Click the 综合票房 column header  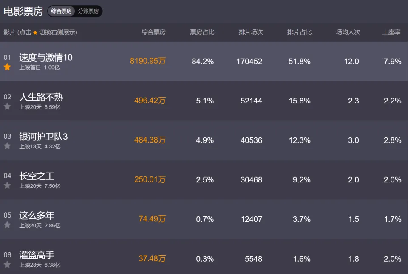pos(153,32)
